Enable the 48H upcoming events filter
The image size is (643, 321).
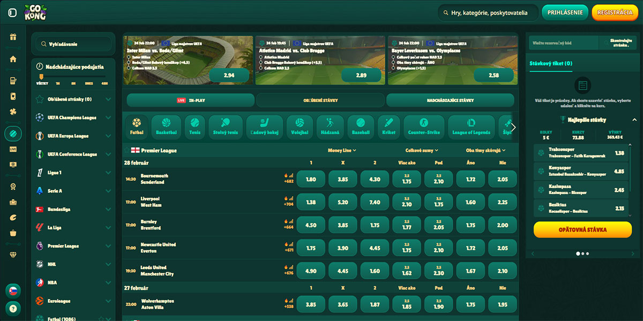click(x=105, y=83)
